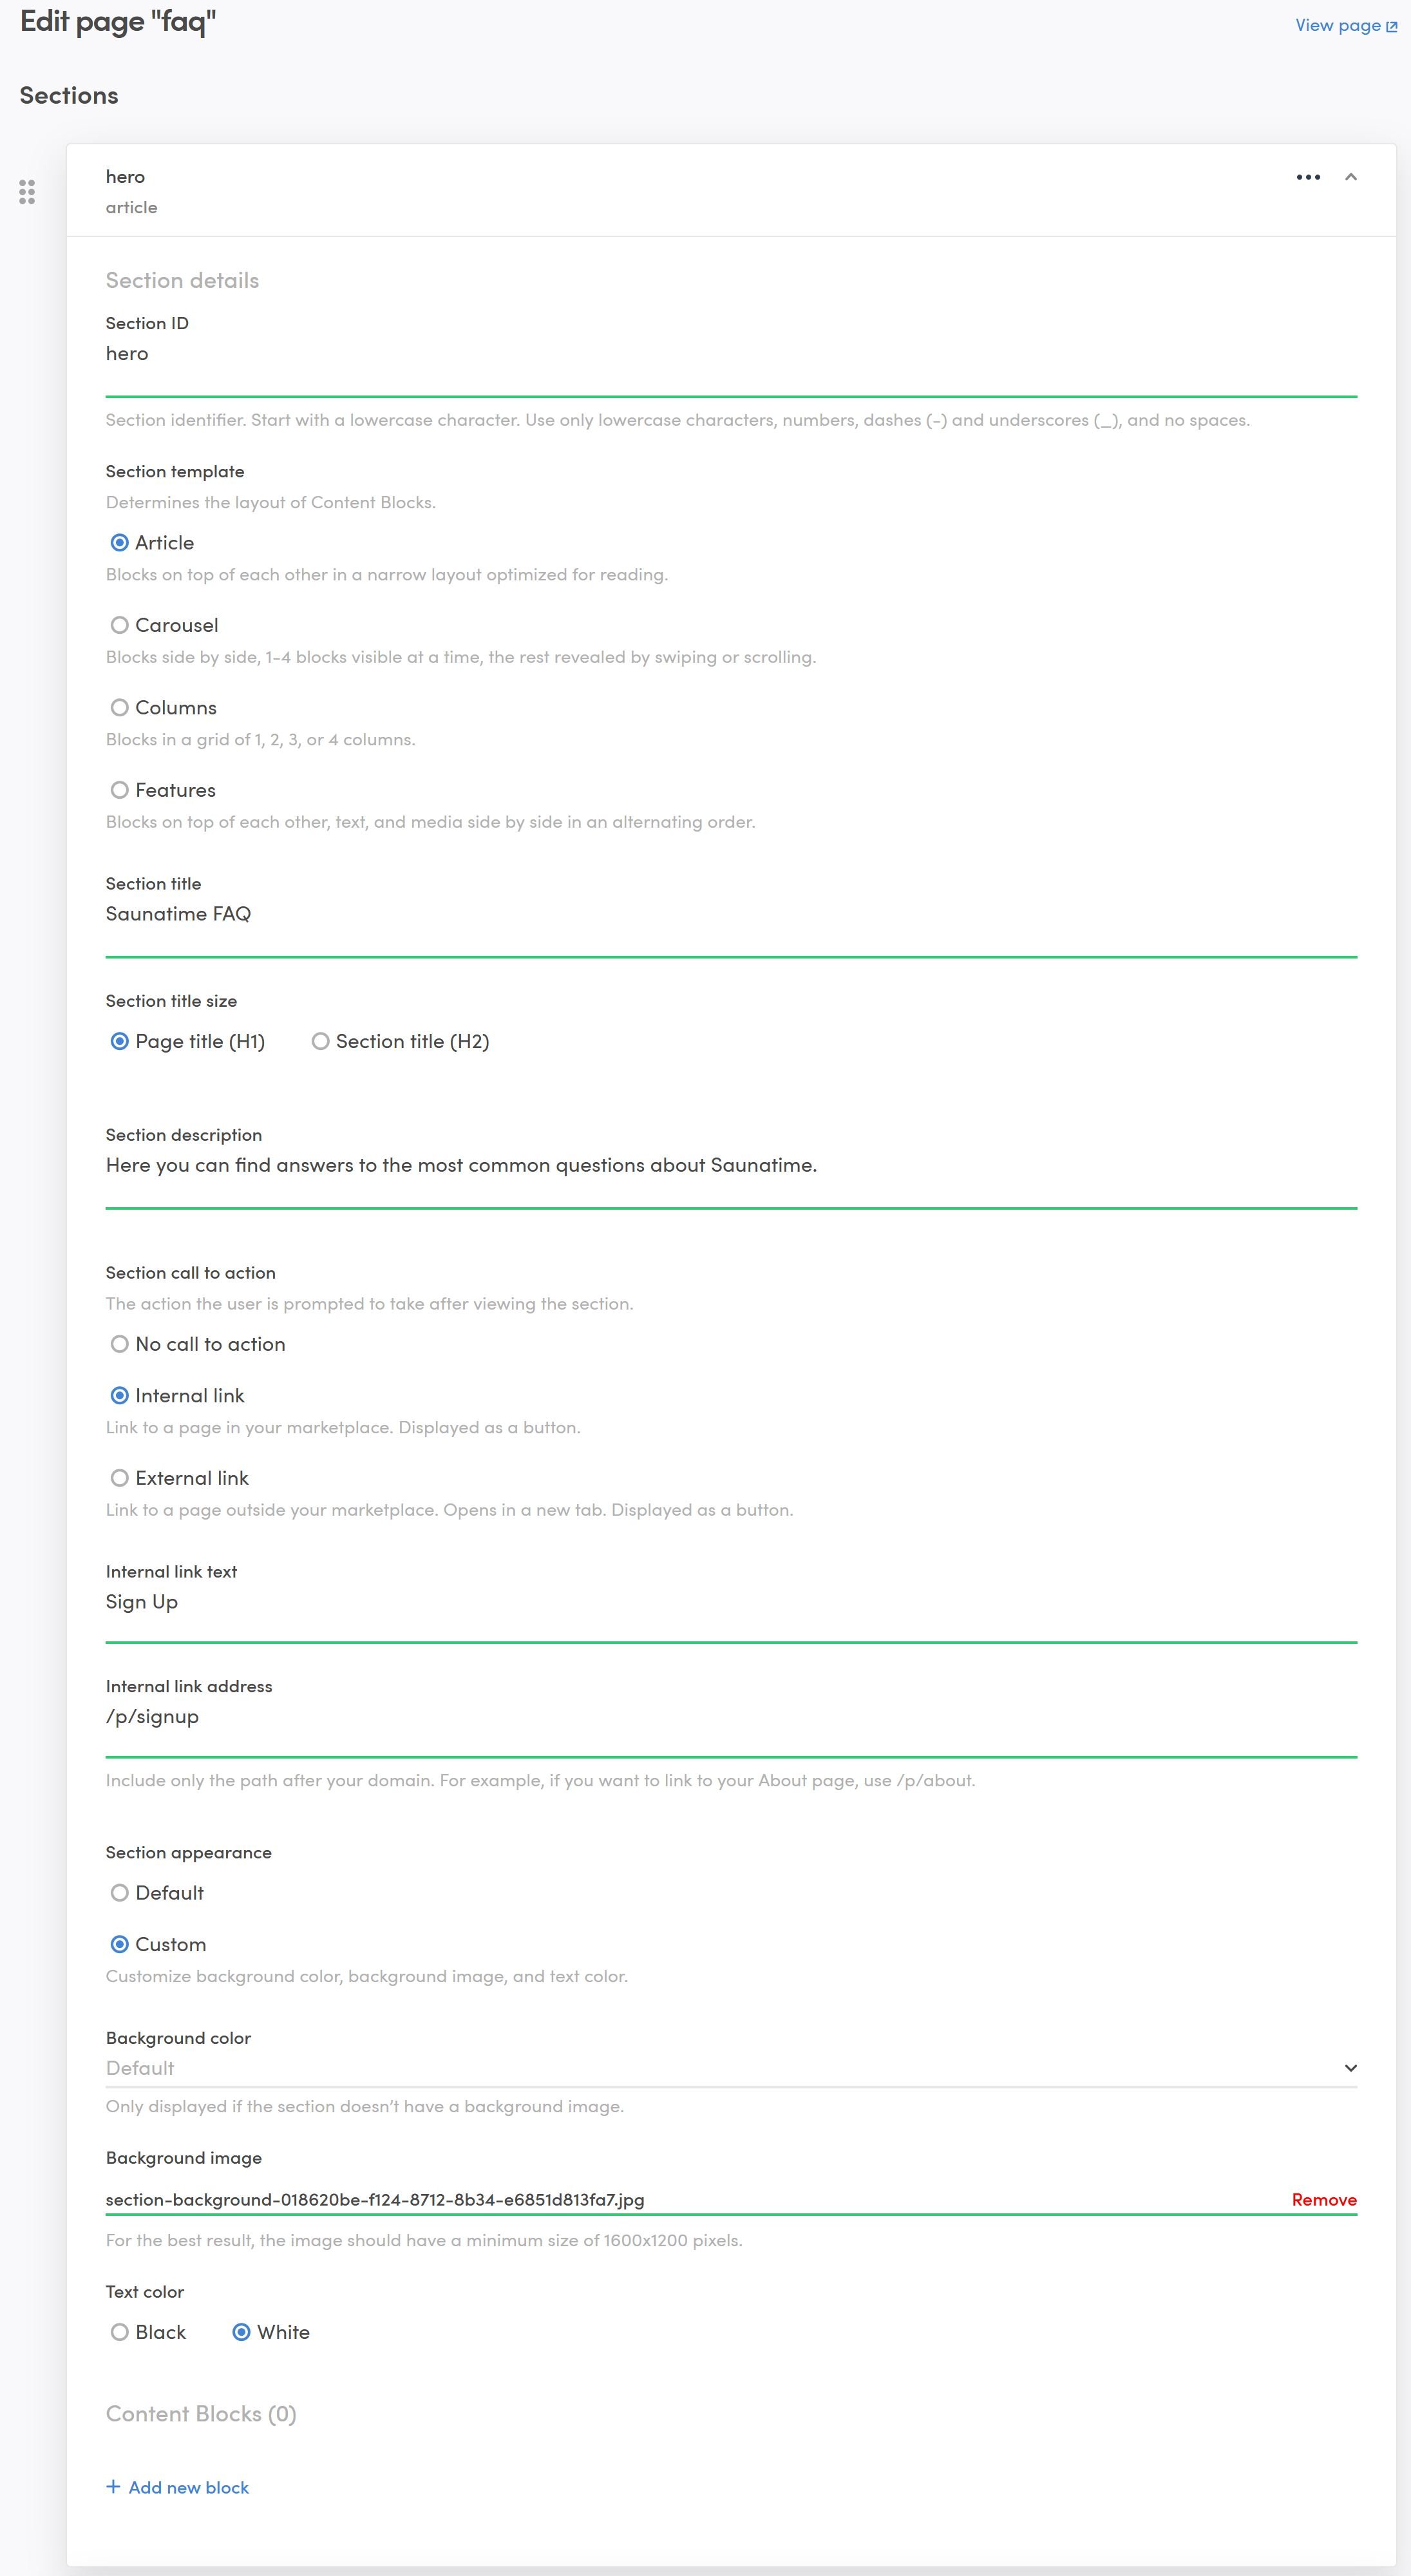Collapse the hero section with chevron
The width and height of the screenshot is (1411, 2576).
1351,177
